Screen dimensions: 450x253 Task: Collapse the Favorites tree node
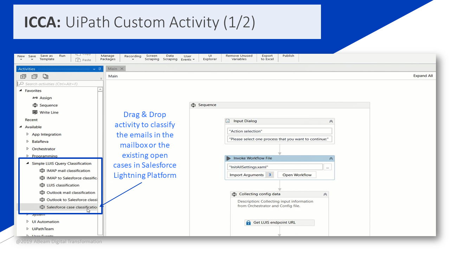point(20,91)
